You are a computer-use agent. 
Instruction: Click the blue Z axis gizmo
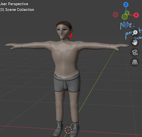click(x=126, y=5)
